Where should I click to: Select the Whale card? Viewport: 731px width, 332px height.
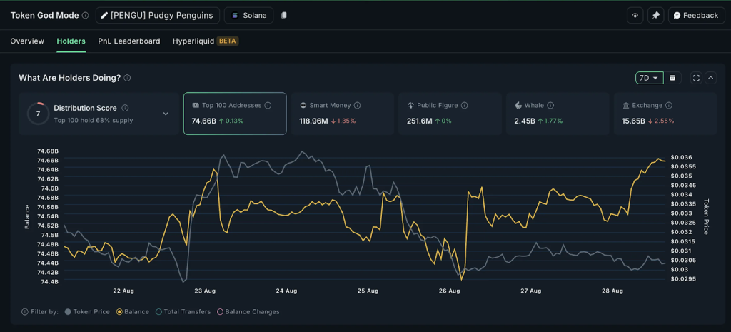[x=558, y=114]
